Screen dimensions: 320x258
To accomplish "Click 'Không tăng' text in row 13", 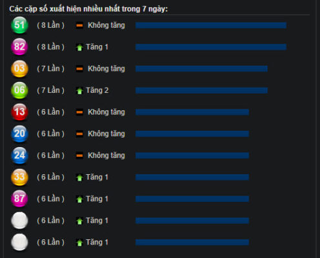I will tap(106, 112).
